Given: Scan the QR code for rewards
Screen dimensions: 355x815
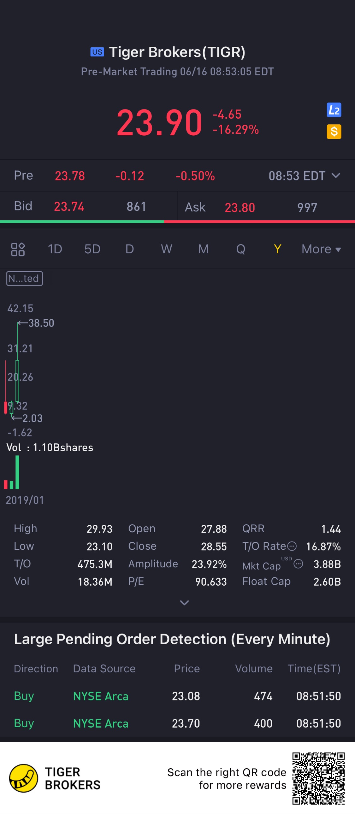Looking at the screenshot, I should tap(318, 778).
